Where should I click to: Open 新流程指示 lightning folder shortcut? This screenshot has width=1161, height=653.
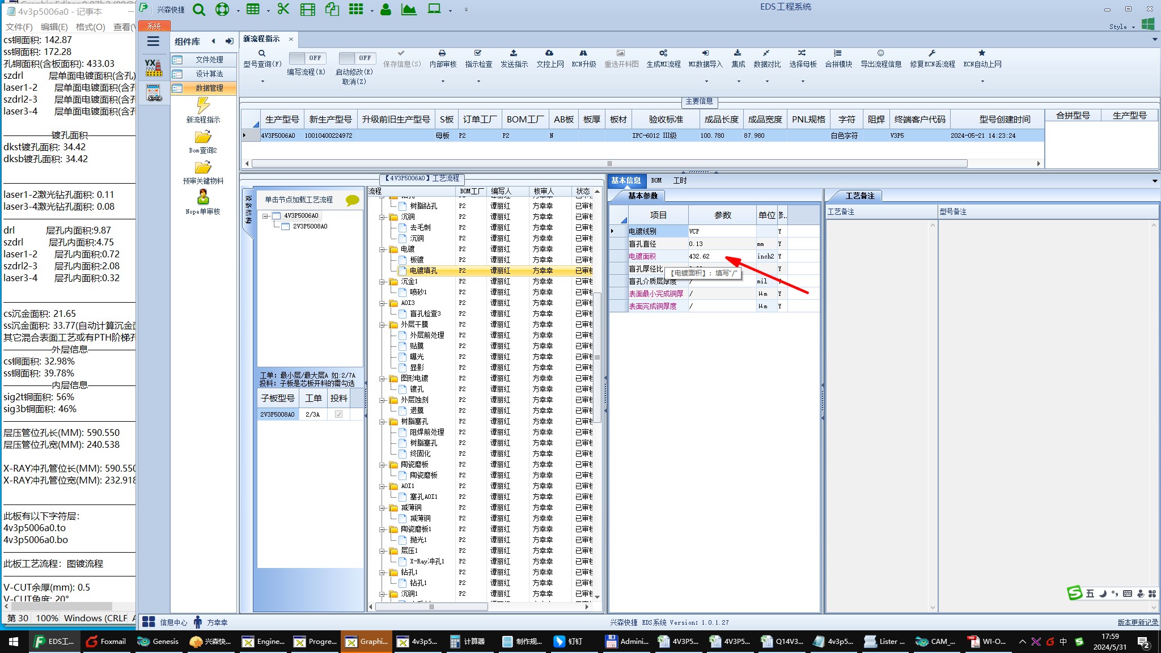pos(203,110)
